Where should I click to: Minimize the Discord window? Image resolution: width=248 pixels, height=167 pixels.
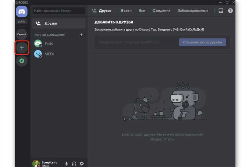pos(220,2)
